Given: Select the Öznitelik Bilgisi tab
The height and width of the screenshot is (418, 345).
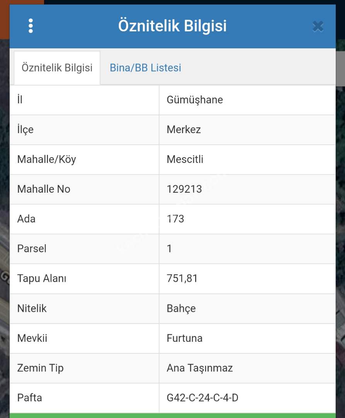Looking at the screenshot, I should point(57,68).
